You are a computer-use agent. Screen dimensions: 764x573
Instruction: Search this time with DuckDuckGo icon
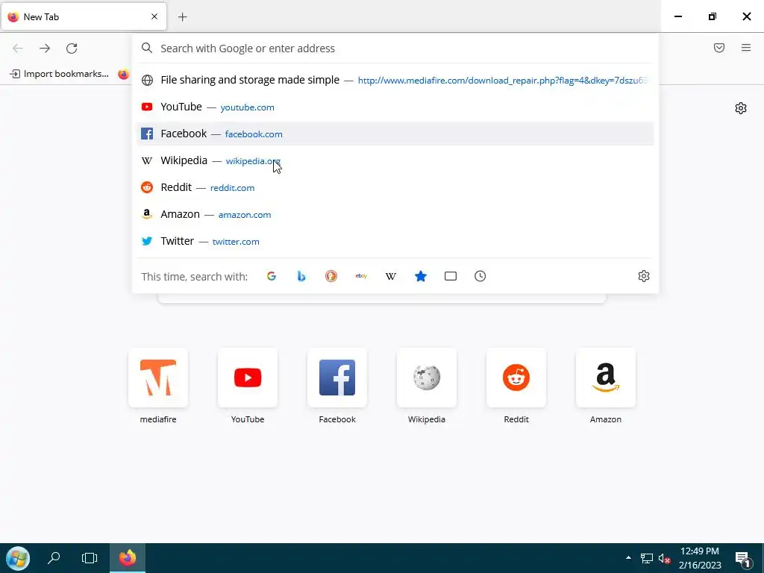point(331,276)
